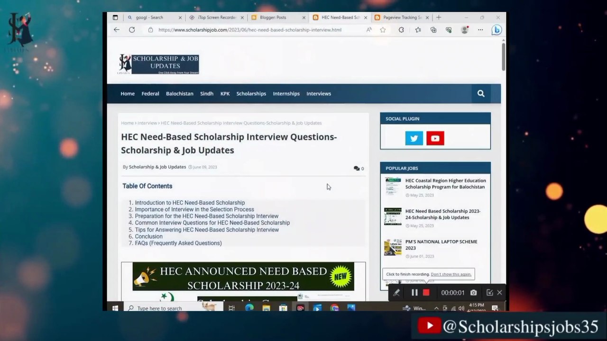This screenshot has height=341, width=607.
Task: Click the Don't show this again link
Action: coord(451,274)
